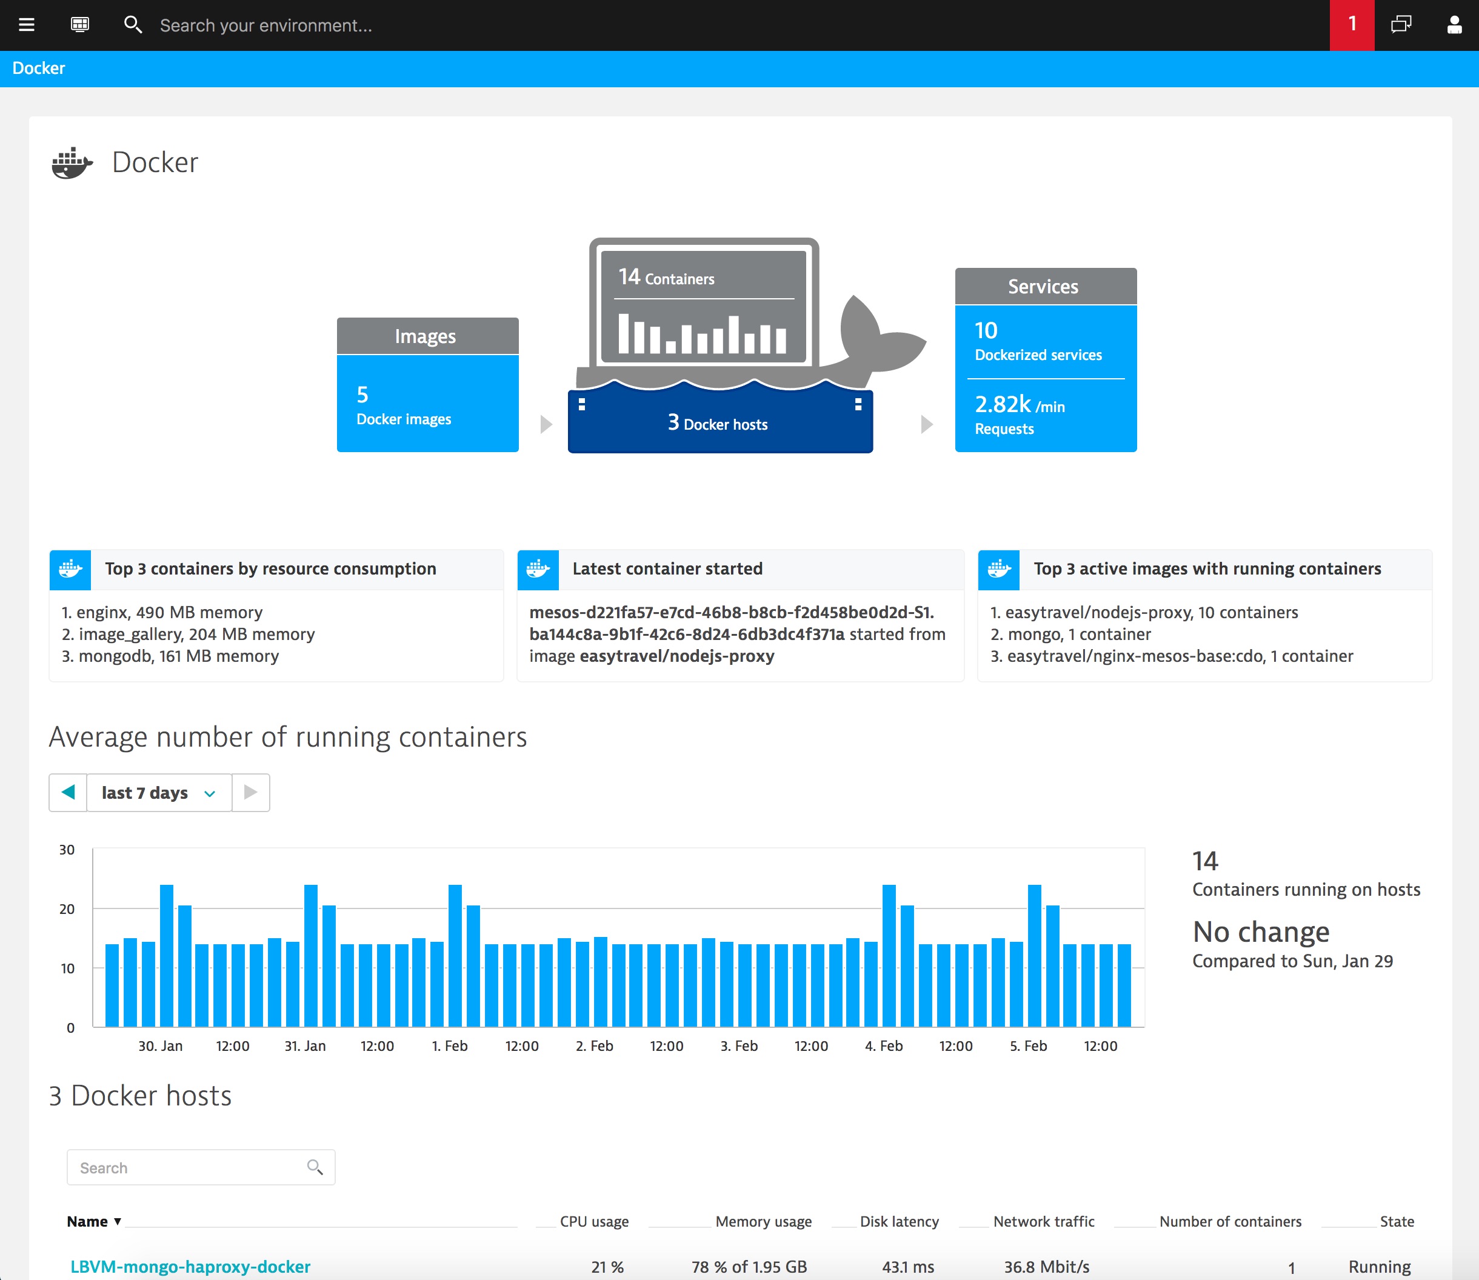Click easytravel/nodejs-proxy, 10 containers entry
Image resolution: width=1479 pixels, height=1280 pixels.
[1144, 612]
